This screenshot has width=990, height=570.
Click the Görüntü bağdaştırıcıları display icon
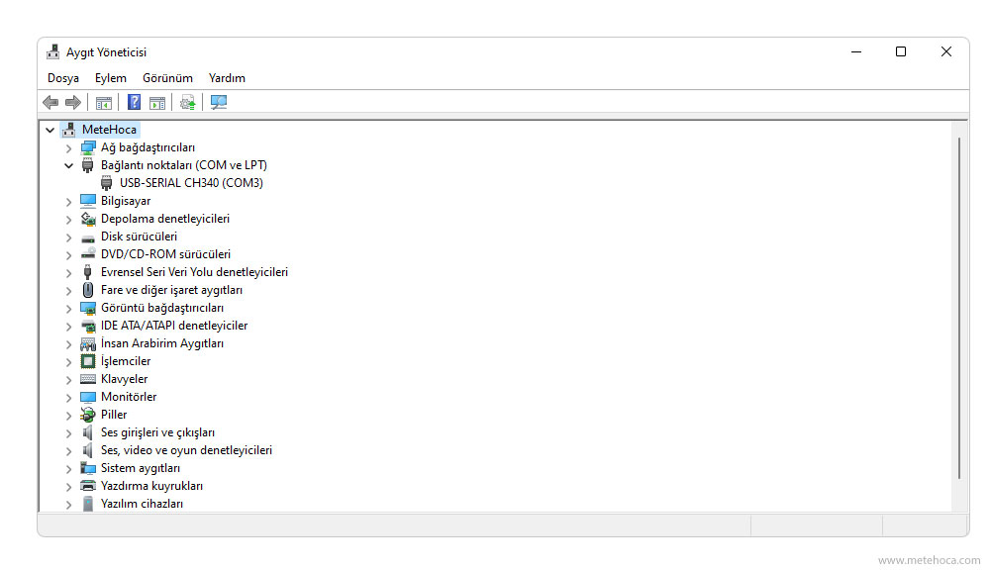click(x=88, y=308)
